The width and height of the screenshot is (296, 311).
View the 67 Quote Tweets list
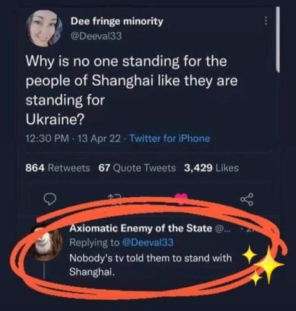point(137,168)
